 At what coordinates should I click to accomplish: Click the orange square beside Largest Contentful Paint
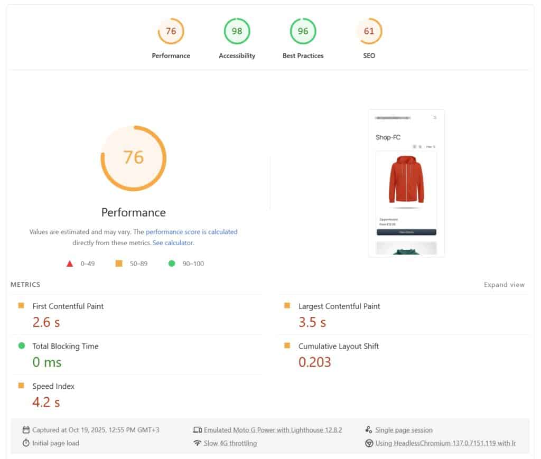[x=287, y=306]
